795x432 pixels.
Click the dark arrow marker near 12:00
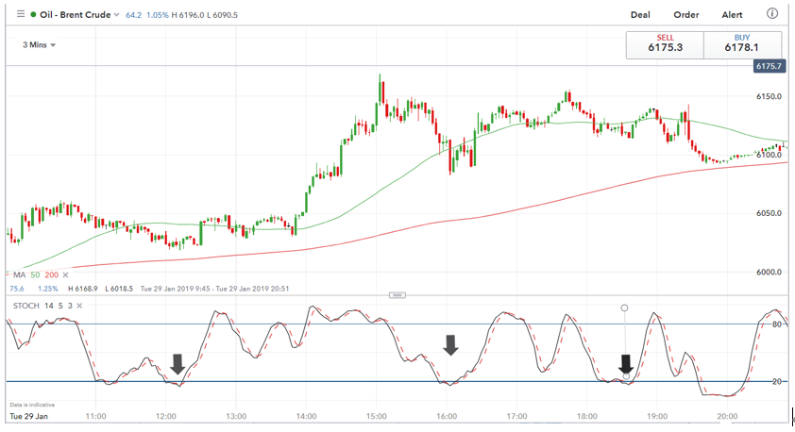click(178, 363)
